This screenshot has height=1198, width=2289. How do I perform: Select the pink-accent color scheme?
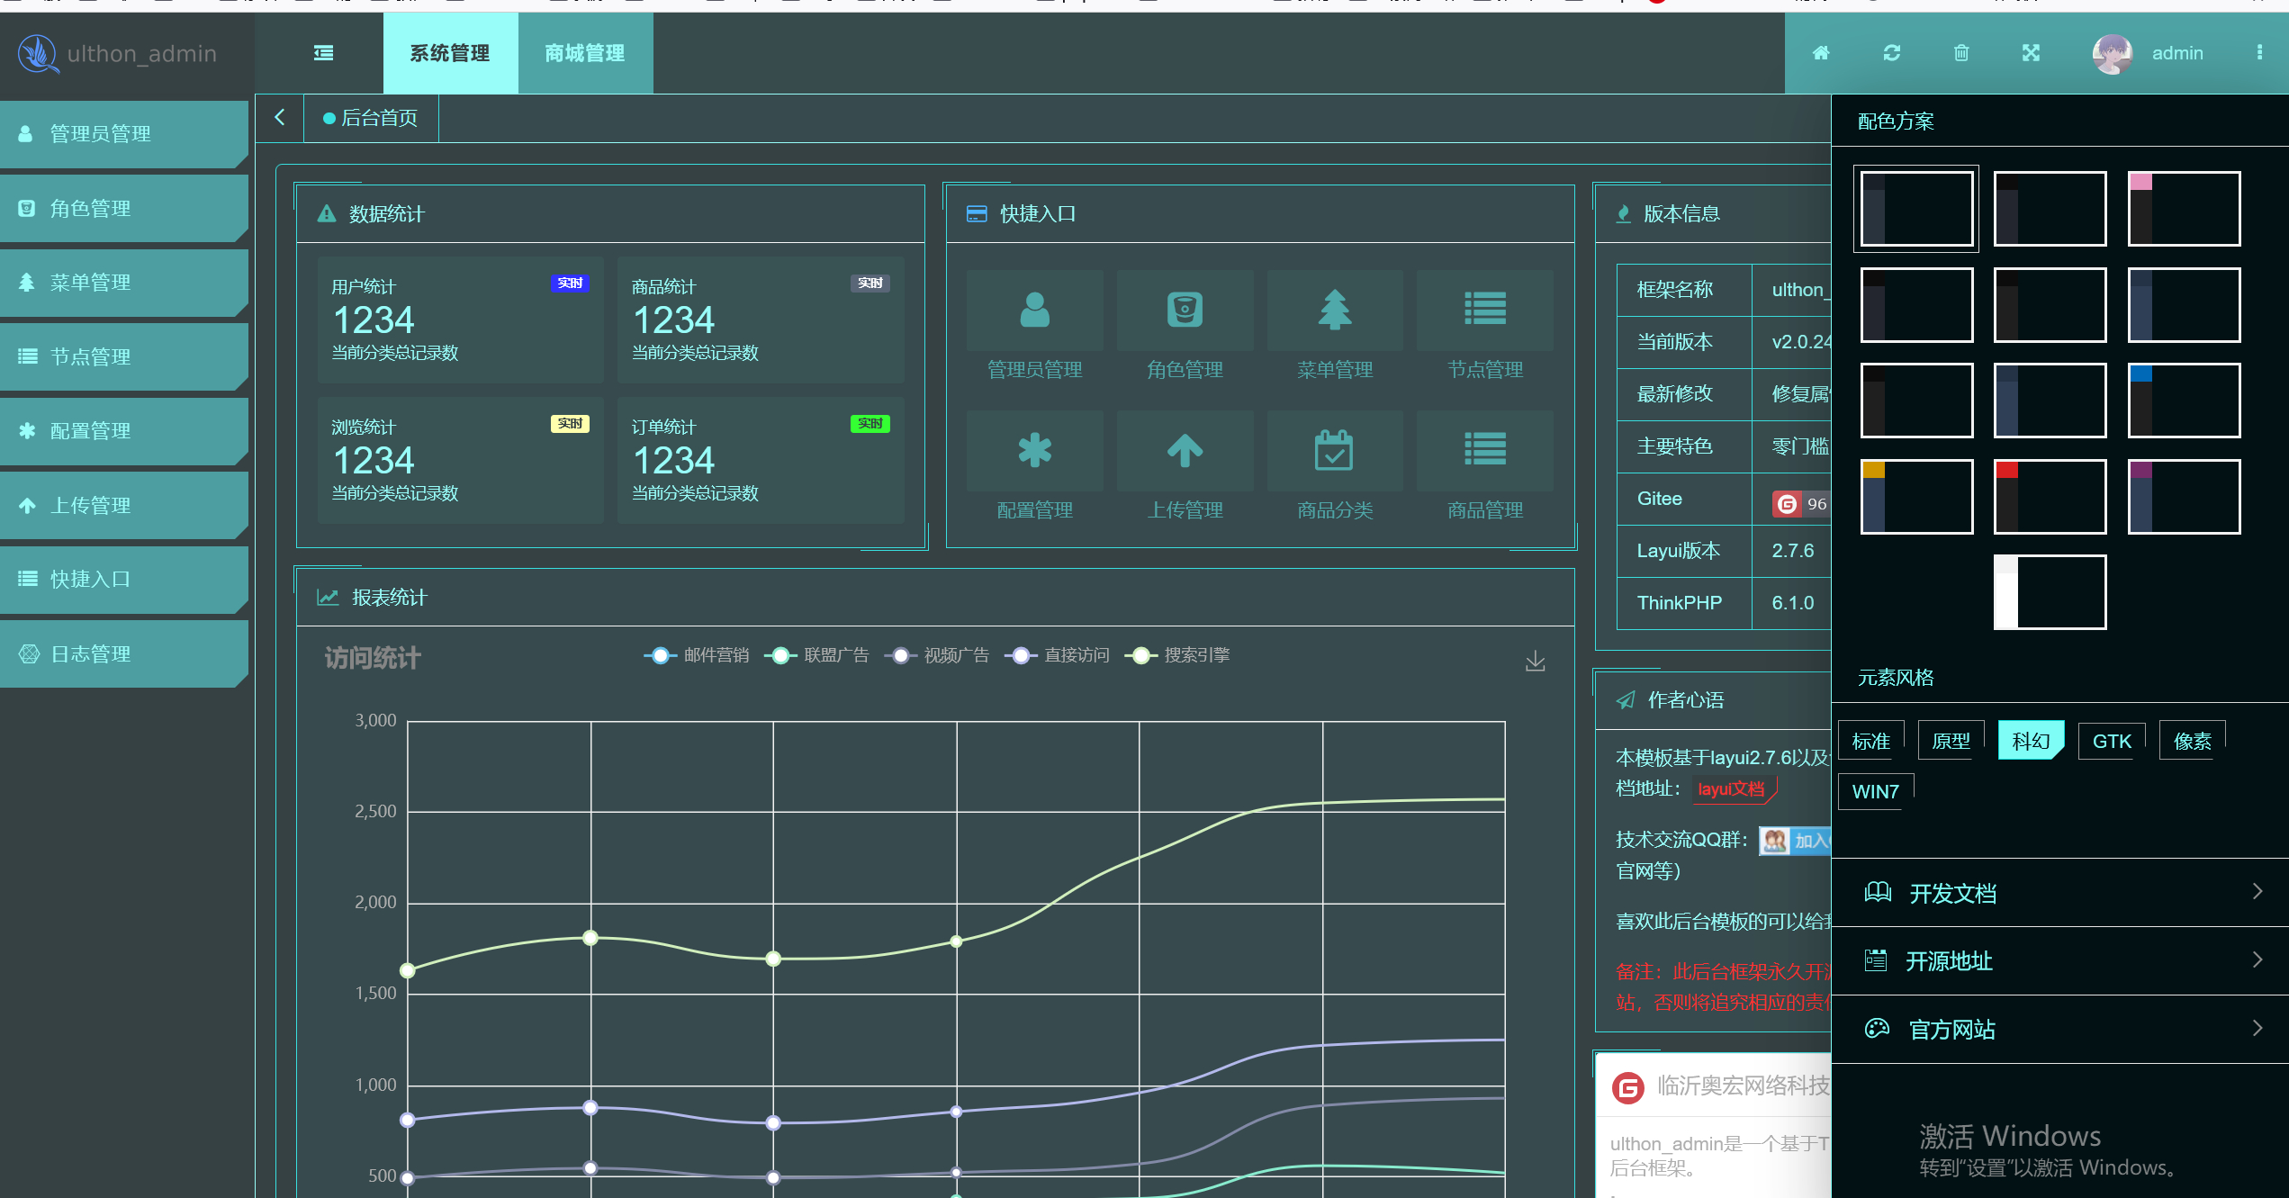[2185, 209]
